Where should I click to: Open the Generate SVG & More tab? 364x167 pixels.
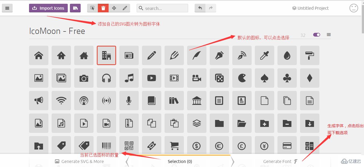[79, 161]
